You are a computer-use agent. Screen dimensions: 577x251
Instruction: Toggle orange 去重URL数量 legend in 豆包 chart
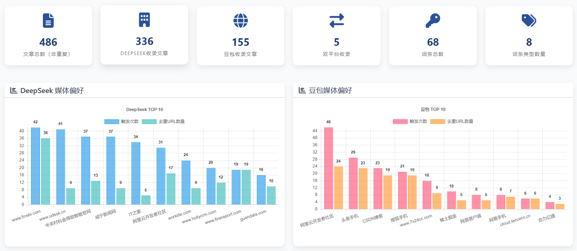[452, 122]
